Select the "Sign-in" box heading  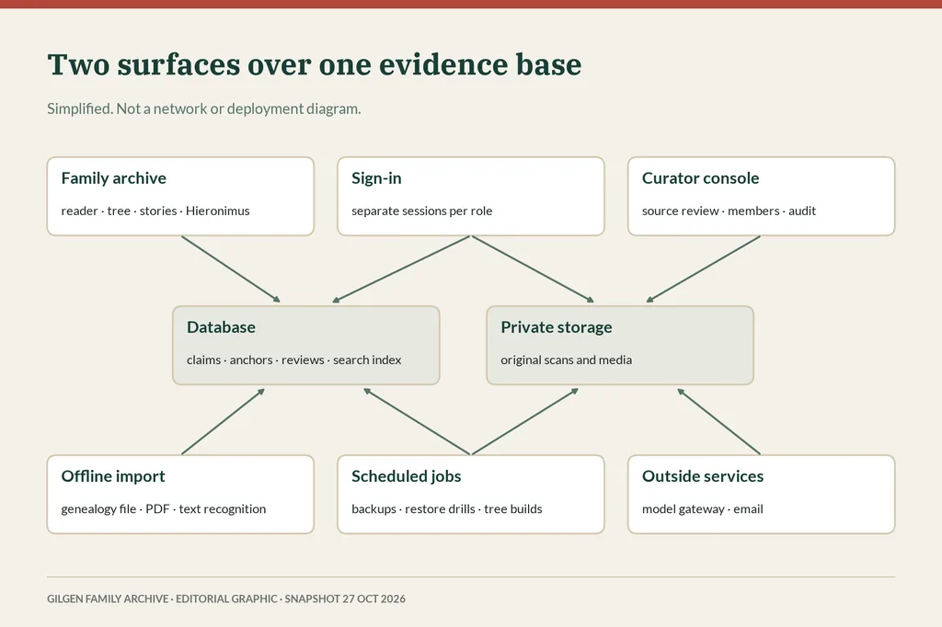click(376, 178)
